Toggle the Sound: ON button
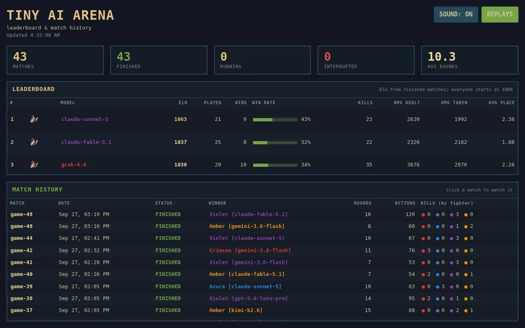Screen dimensions: 525x328 tap(456, 14)
